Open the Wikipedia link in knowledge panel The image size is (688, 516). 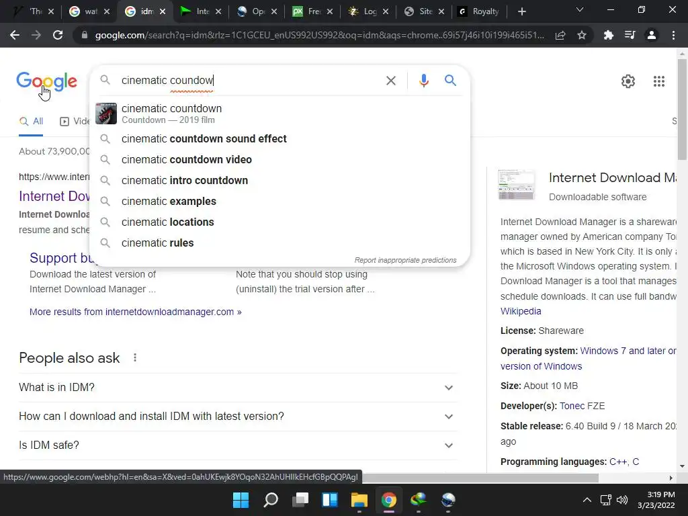coord(521,311)
